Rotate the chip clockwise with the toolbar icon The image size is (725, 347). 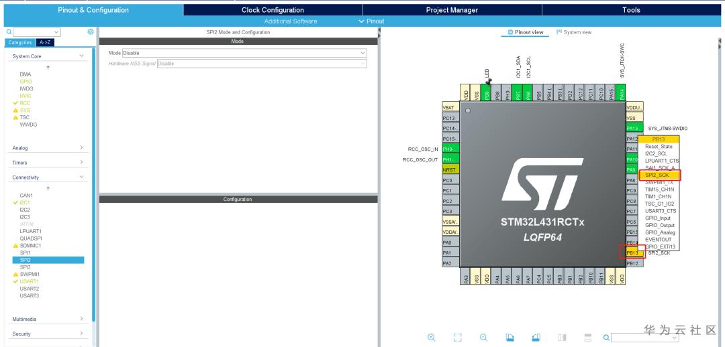tap(510, 338)
